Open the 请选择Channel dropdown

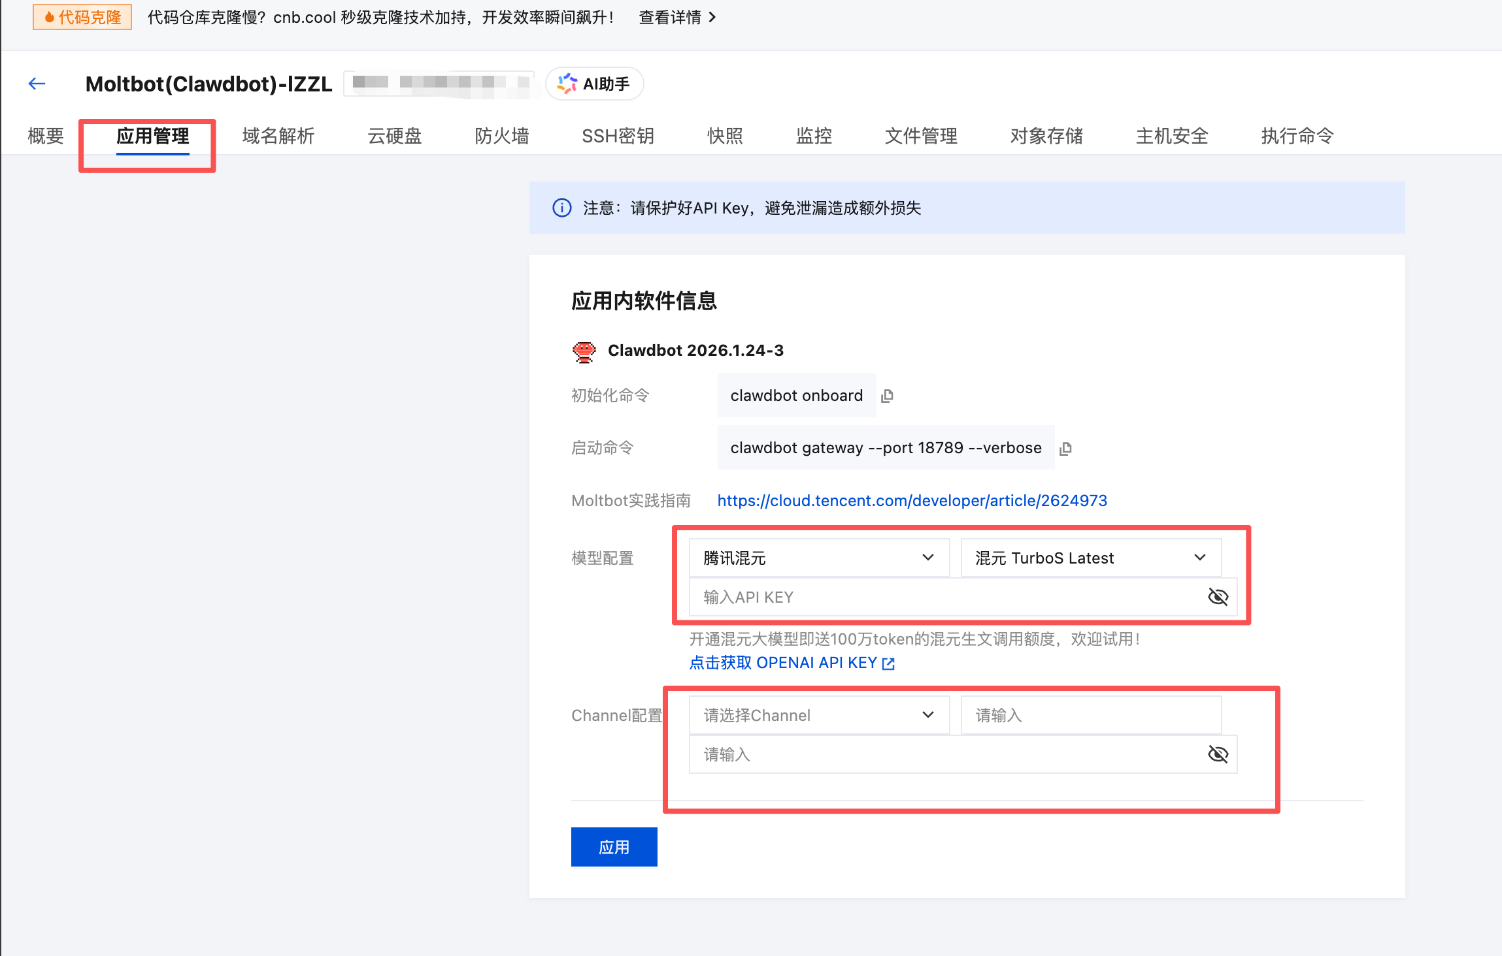(x=818, y=714)
